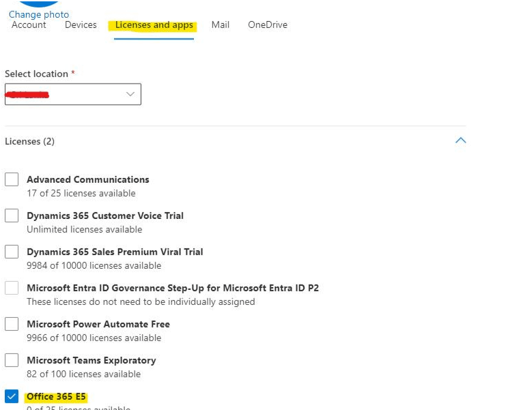The image size is (523, 410).
Task: Switch to the Account tab
Action: [x=29, y=25]
